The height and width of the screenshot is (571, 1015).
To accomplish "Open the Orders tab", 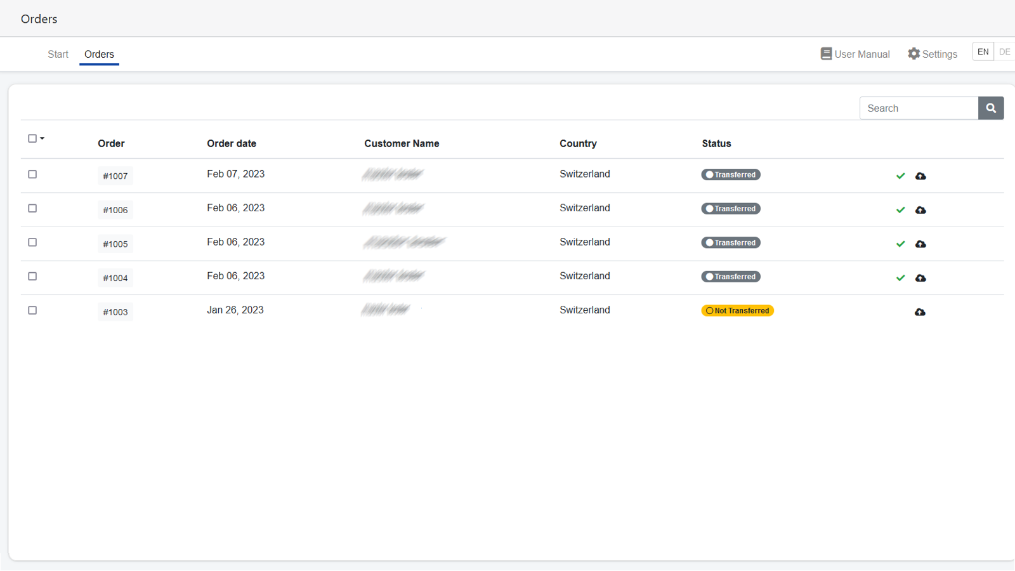I will tap(99, 55).
